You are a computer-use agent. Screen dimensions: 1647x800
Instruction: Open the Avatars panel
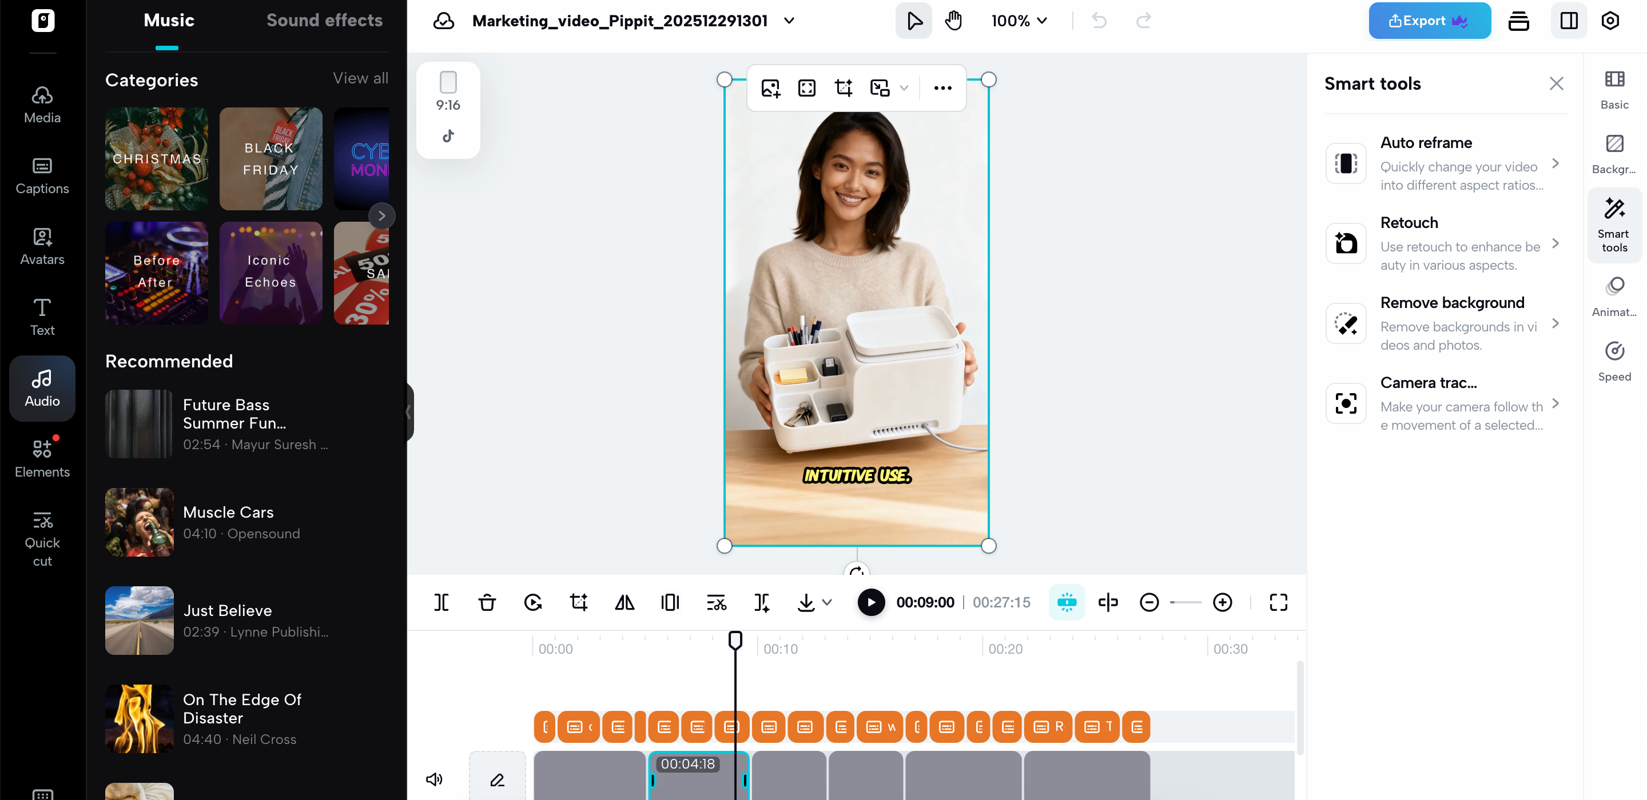(42, 246)
